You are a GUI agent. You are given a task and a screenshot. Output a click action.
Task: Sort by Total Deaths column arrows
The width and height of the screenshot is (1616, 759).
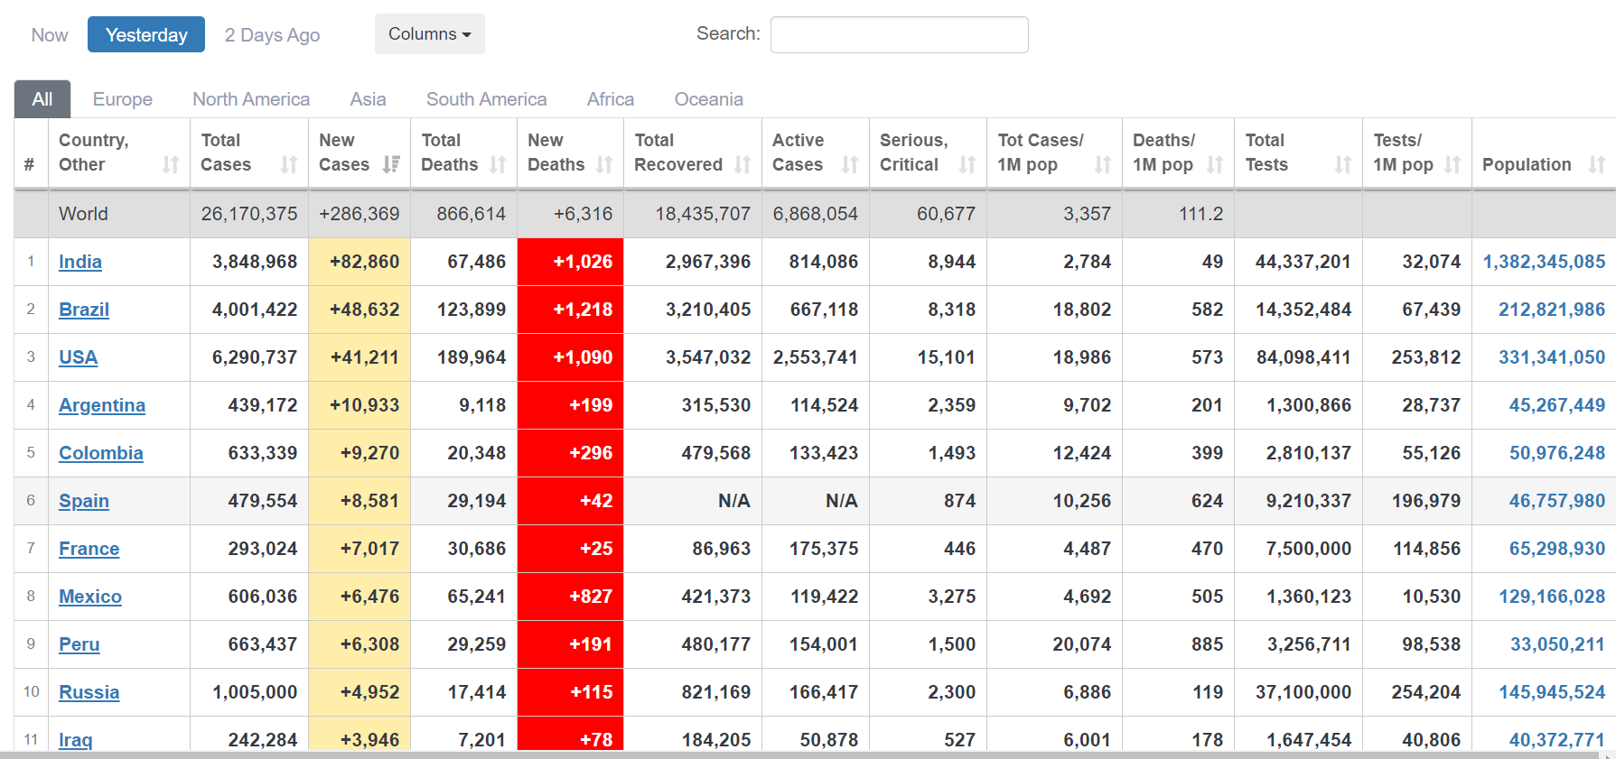[x=498, y=164]
